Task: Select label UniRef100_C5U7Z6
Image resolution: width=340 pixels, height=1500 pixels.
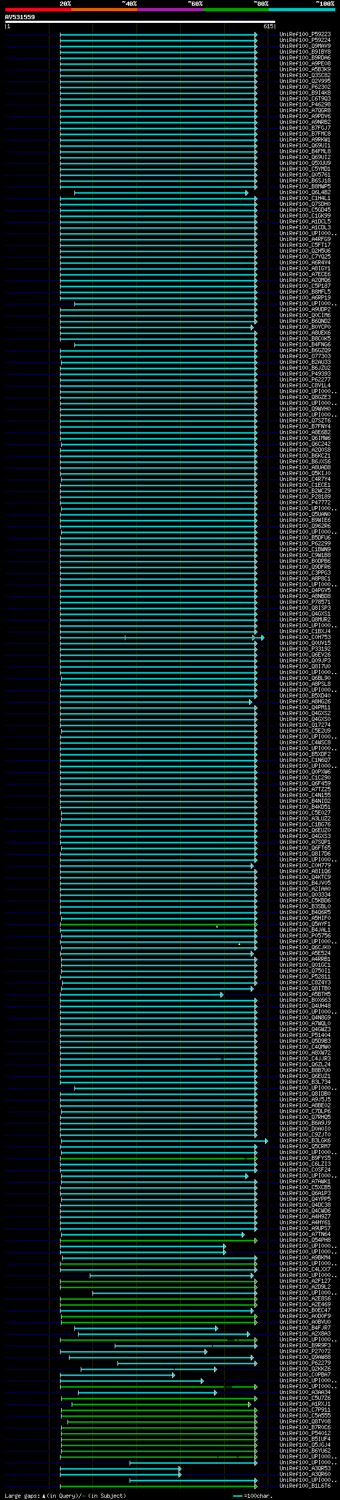Action: tap(305, 1398)
